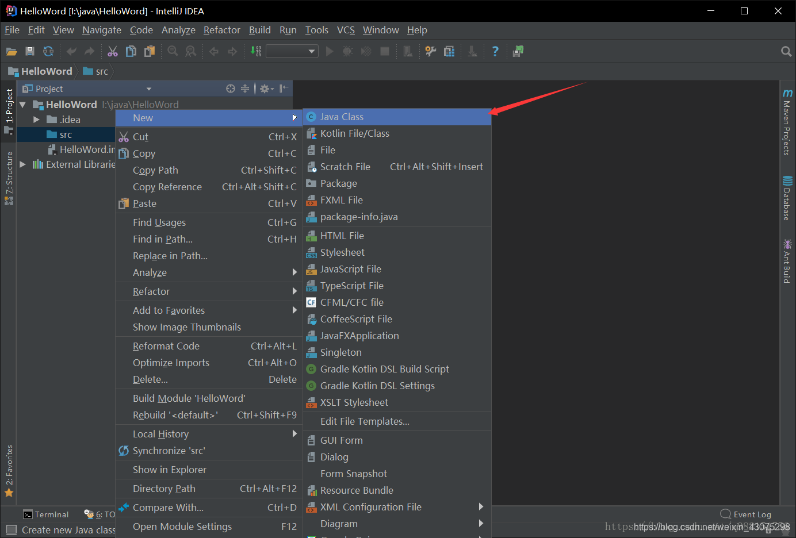Click src breadcrumb in navigation bar
796x538 pixels.
[x=95, y=71]
